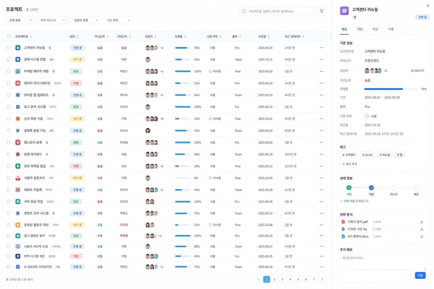Open more options for 결제 시스템 연동 row
Screen dimensions: 434x289
321,59
